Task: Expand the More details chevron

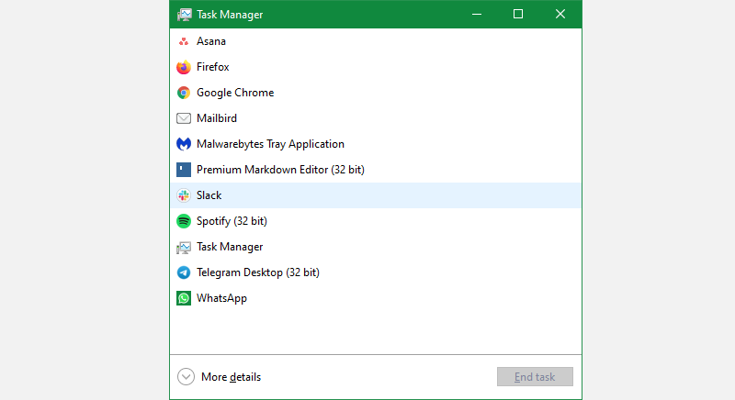Action: pos(186,377)
